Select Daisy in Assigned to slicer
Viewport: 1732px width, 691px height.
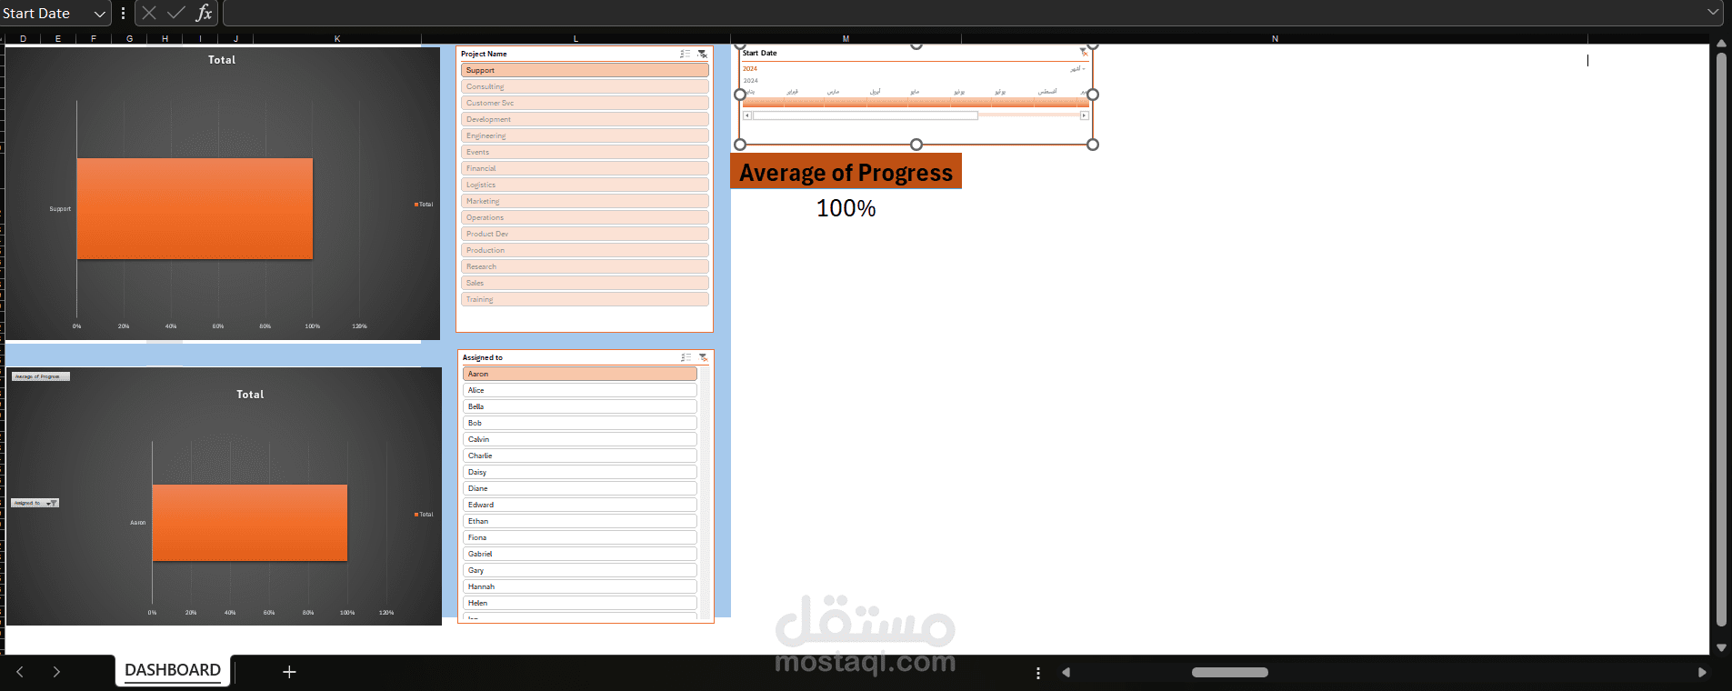[580, 472]
